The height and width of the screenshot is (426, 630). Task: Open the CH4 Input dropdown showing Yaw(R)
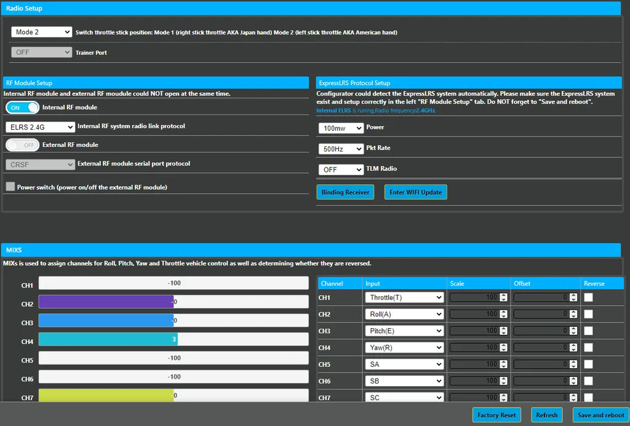pos(404,347)
